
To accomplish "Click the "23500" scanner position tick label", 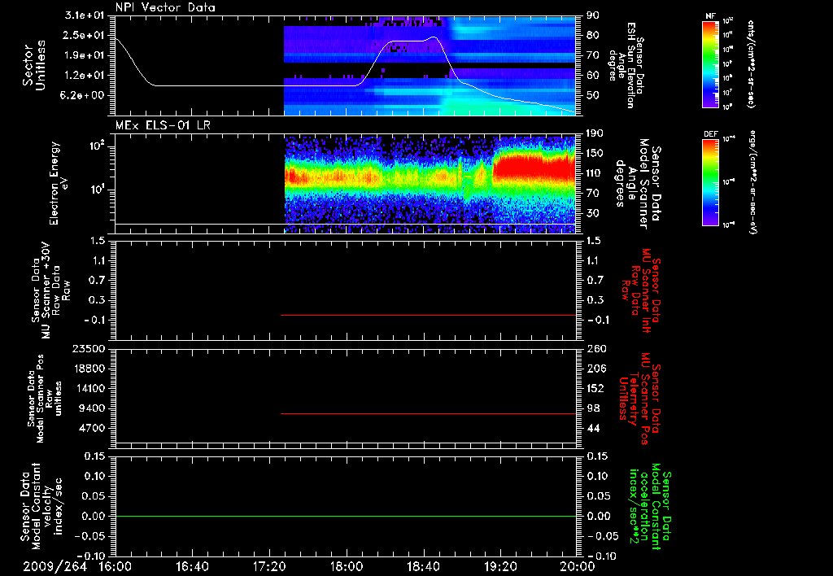I will pos(88,348).
